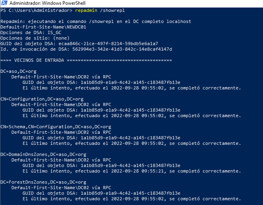Click the PowerShell icon in the title bar
The height and width of the screenshot is (205, 263).
point(4,3)
